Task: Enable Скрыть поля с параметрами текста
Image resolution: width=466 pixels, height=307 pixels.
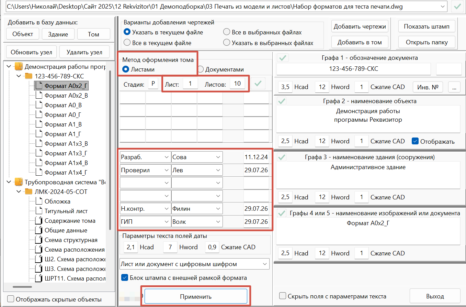Action: [x=283, y=296]
